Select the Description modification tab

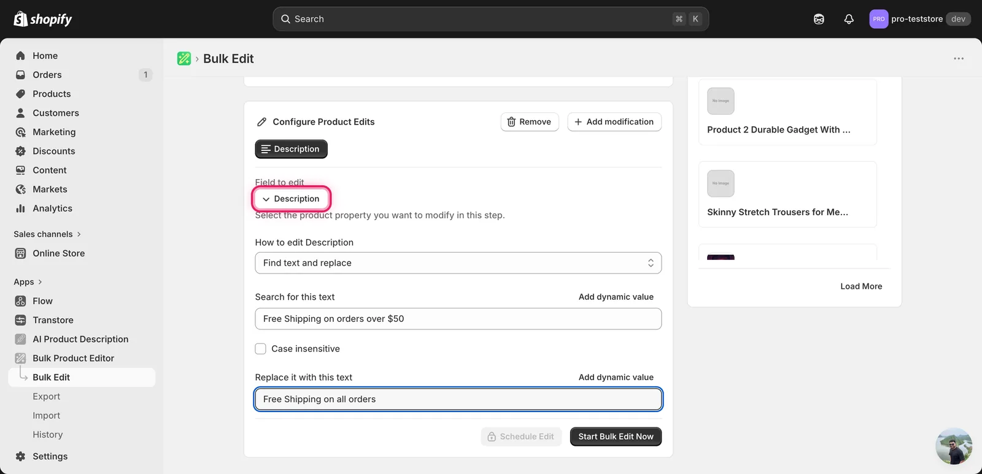click(291, 149)
